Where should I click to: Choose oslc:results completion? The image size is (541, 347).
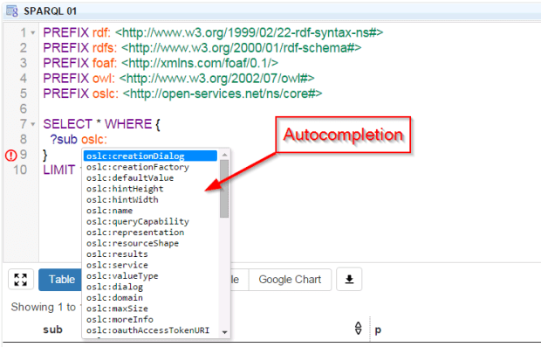tap(150, 254)
